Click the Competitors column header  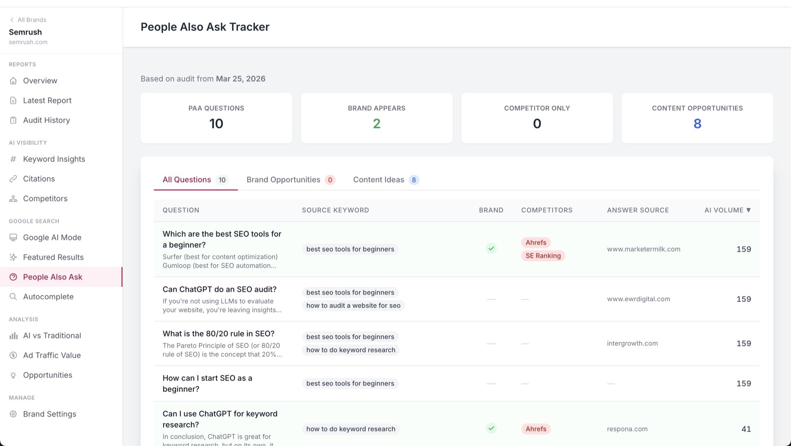coord(547,210)
